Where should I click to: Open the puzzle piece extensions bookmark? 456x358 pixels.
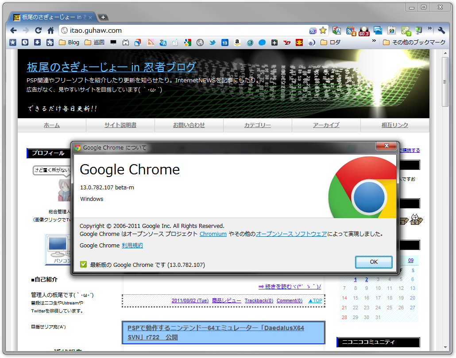point(50,42)
